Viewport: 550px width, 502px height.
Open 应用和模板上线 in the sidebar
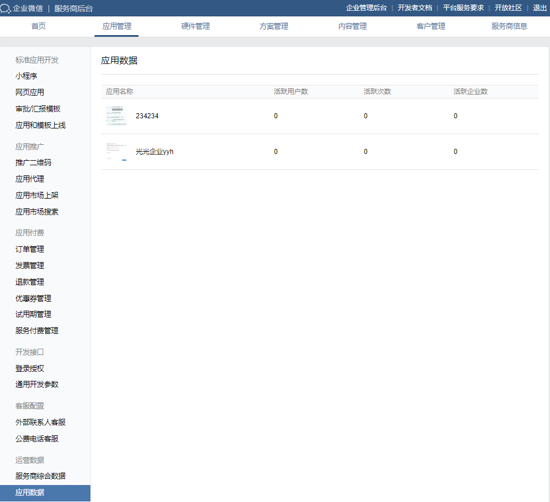click(x=40, y=126)
